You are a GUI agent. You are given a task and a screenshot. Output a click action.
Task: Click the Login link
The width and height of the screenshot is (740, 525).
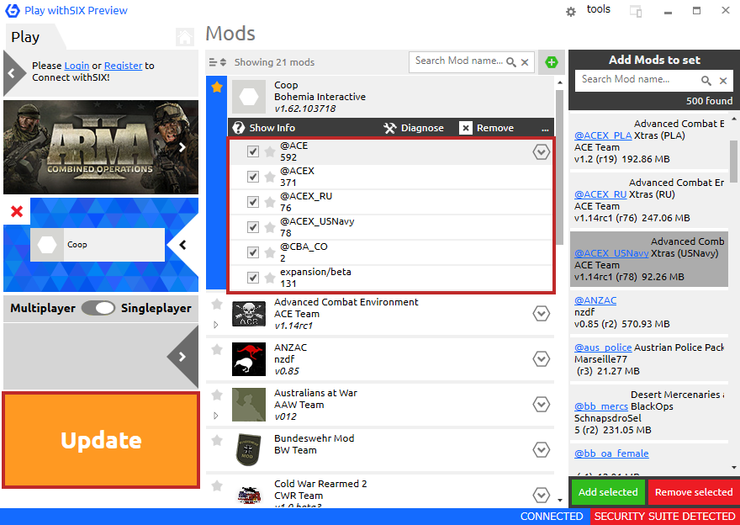(77, 66)
